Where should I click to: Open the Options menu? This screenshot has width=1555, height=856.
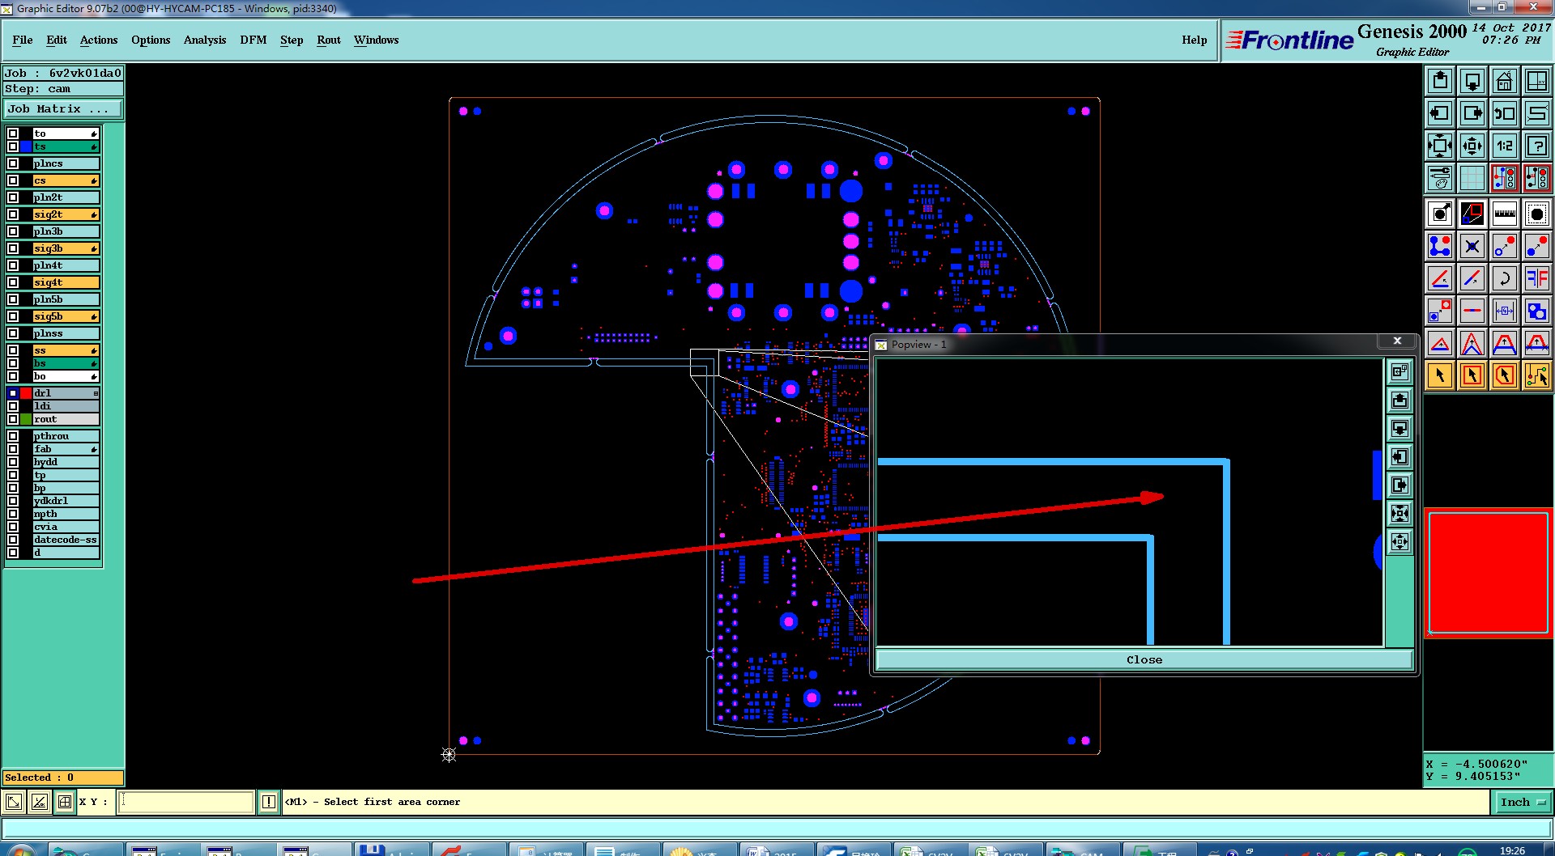coord(151,40)
